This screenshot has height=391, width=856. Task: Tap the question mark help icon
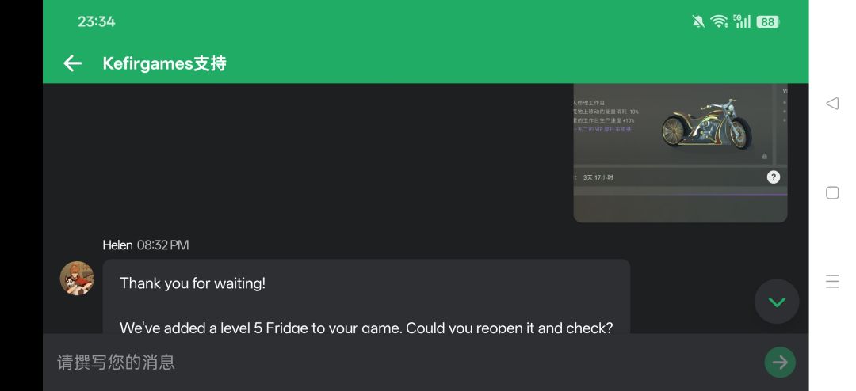[774, 177]
